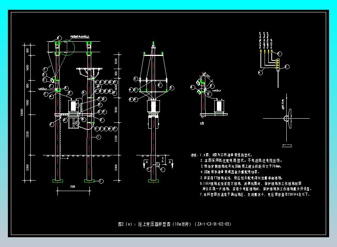Click note 5 mentioning "TT接地系统"
This screenshot has height=247, width=337.
pyautogui.click(x=241, y=178)
